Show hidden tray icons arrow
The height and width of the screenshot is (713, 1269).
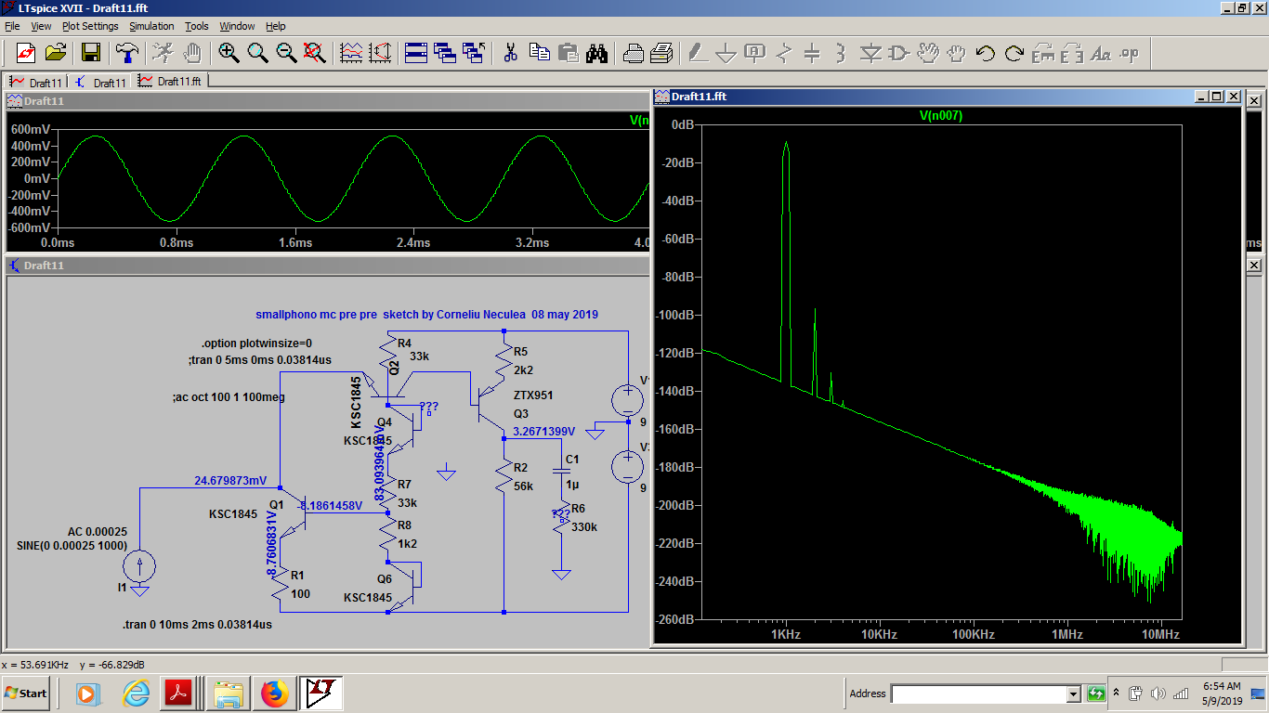click(1117, 694)
